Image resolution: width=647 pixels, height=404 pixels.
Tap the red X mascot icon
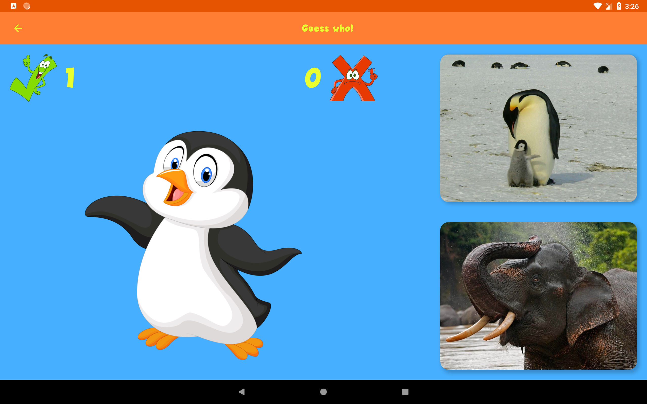[x=353, y=78]
